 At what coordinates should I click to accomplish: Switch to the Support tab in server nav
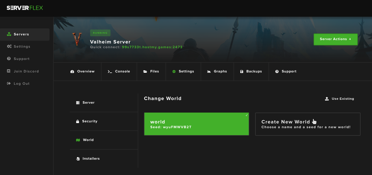pos(286,72)
